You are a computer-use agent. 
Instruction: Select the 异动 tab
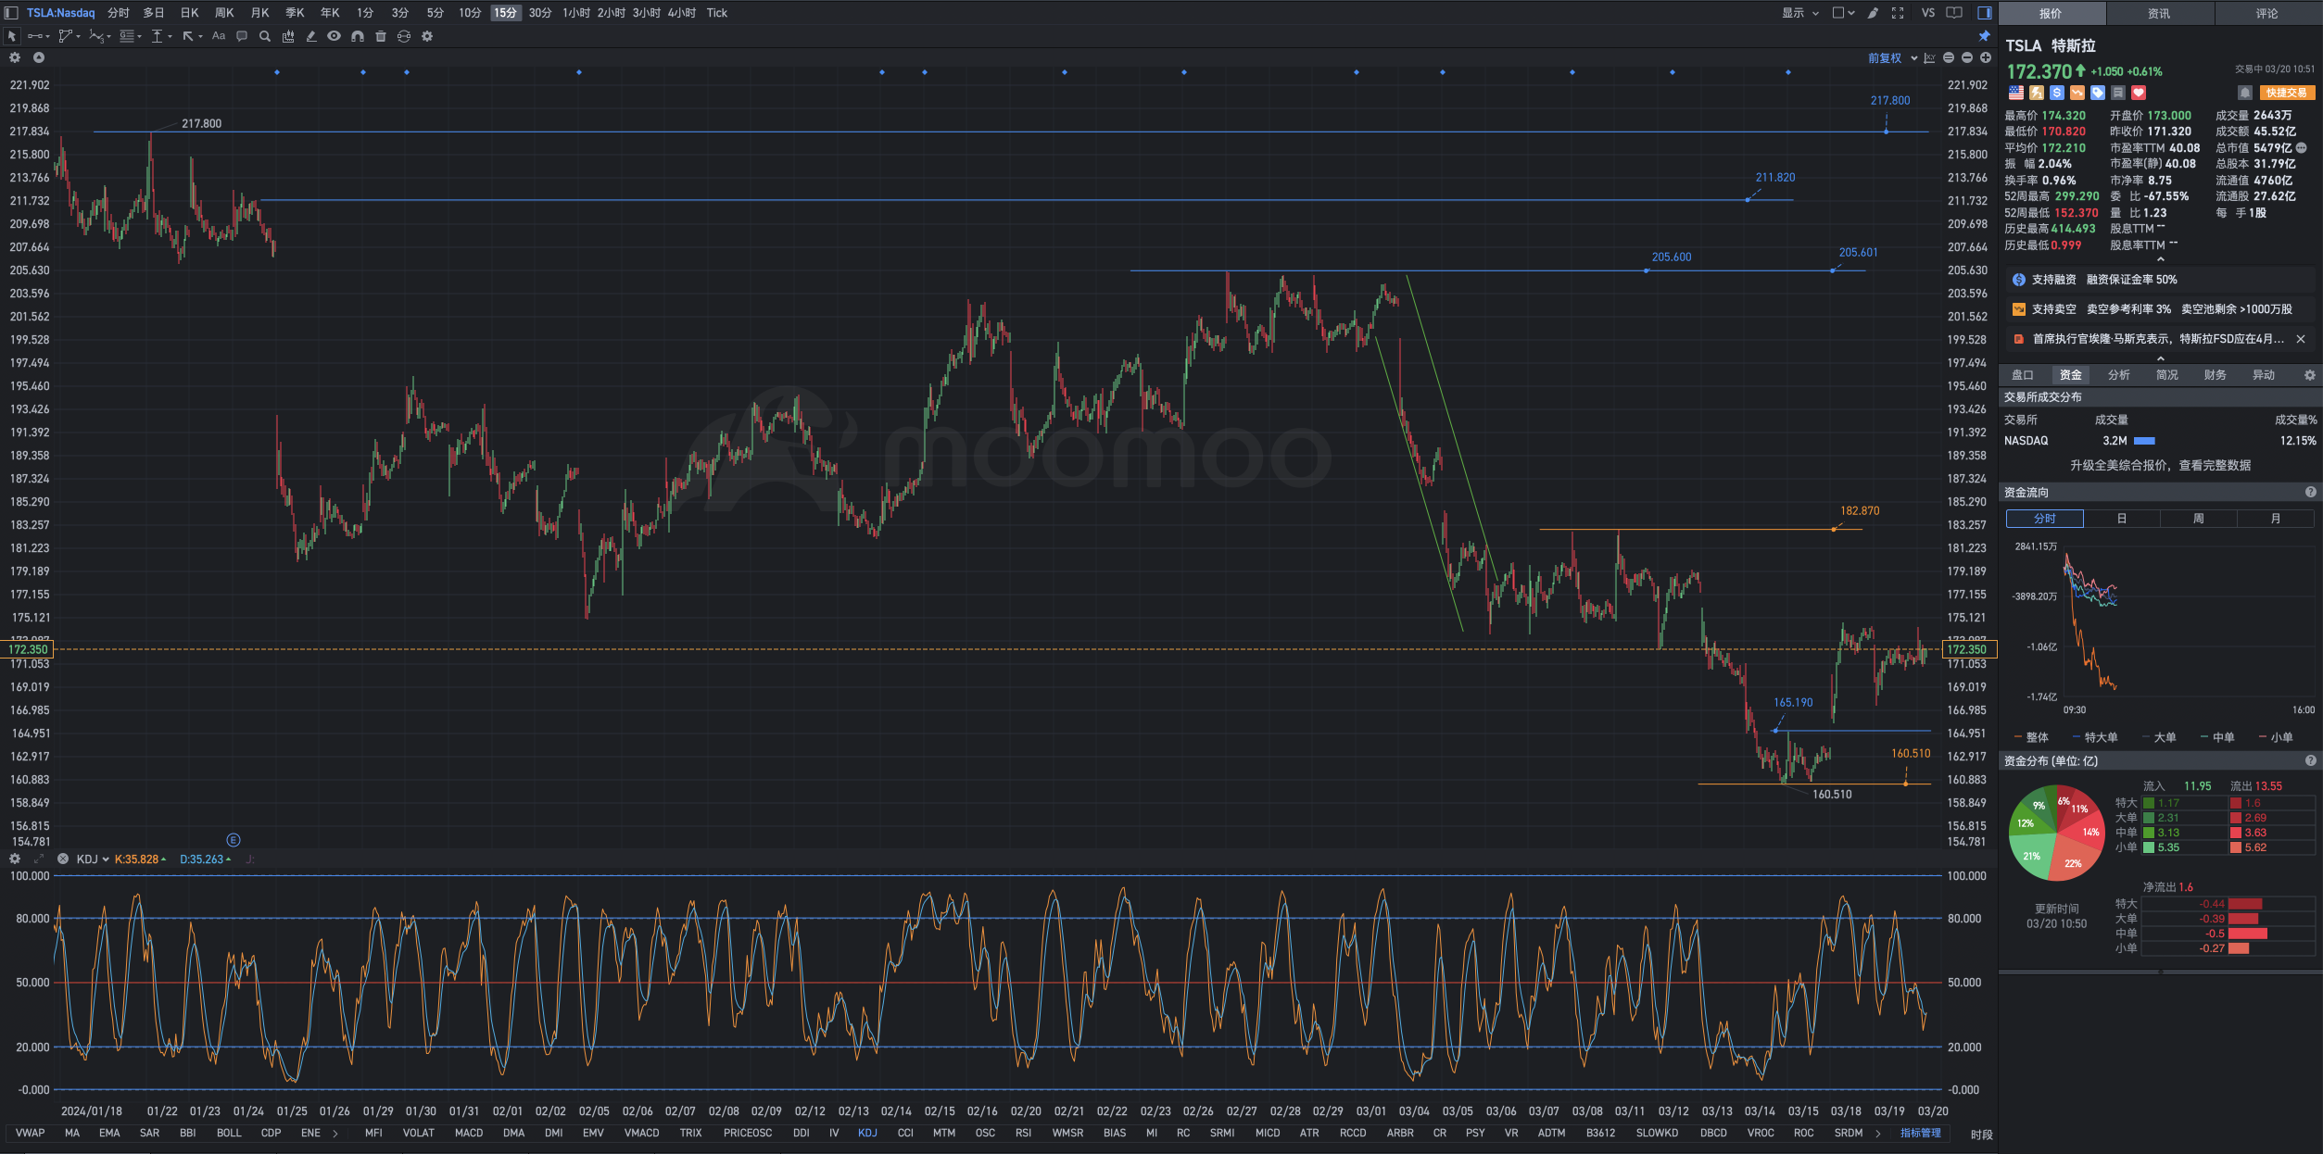[x=2264, y=375]
